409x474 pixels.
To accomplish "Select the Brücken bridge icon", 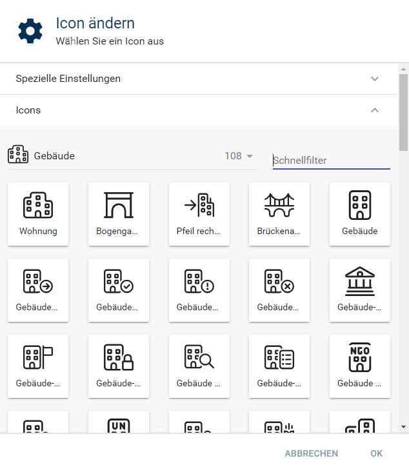I will point(279,213).
